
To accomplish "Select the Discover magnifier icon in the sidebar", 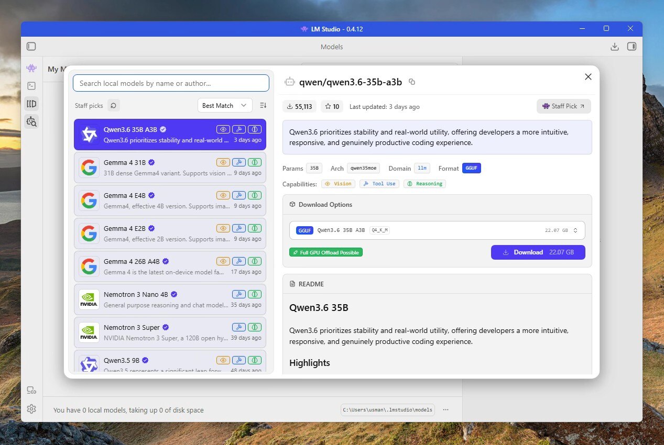I will (31, 121).
